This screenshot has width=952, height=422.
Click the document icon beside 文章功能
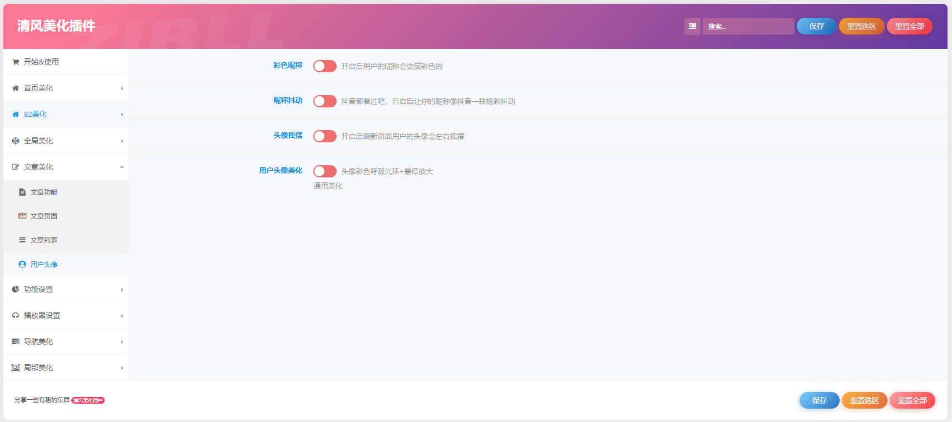coord(22,192)
